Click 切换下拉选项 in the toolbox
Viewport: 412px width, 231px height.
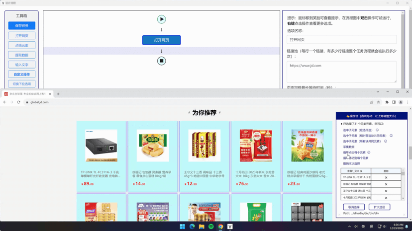tap(21, 84)
